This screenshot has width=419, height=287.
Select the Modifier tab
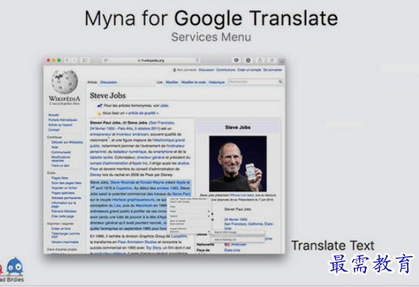(x=172, y=82)
